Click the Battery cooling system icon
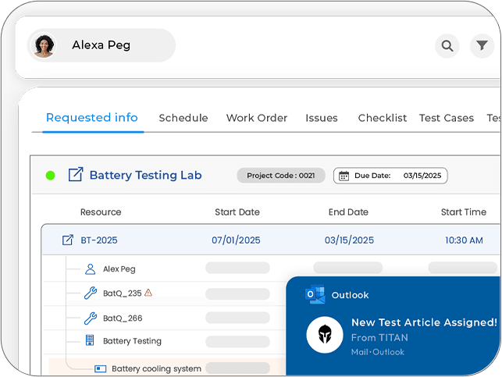 pos(100,368)
